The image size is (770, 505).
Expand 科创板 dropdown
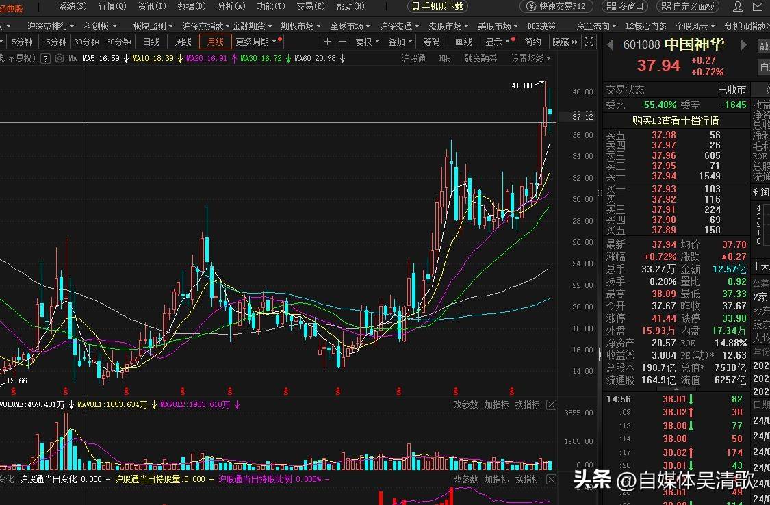point(100,26)
